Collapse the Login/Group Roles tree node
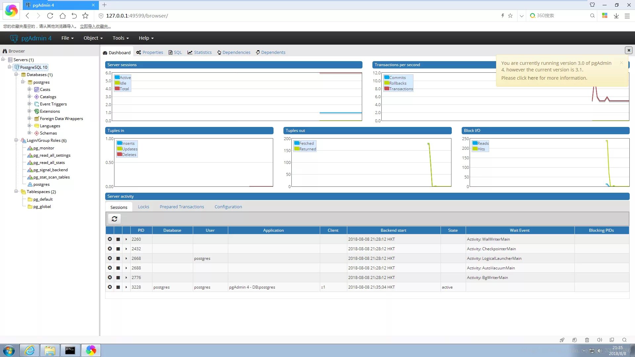 [16, 140]
